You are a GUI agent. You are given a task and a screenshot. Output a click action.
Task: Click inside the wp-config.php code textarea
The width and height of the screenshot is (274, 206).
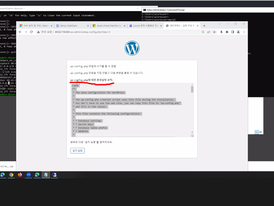[132, 110]
